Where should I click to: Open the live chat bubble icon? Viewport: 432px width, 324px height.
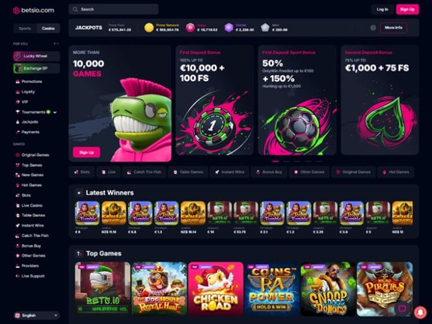point(402,308)
